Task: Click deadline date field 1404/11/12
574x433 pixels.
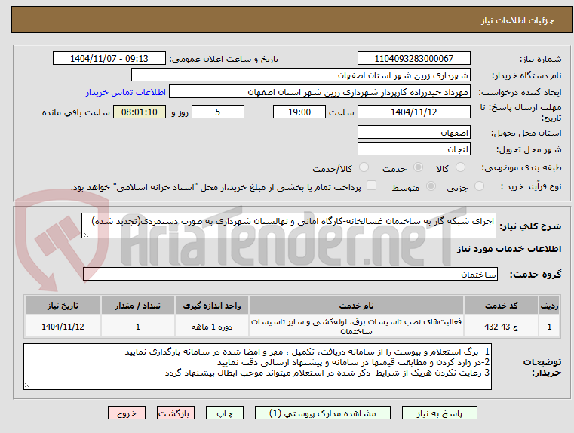Action: [x=413, y=112]
